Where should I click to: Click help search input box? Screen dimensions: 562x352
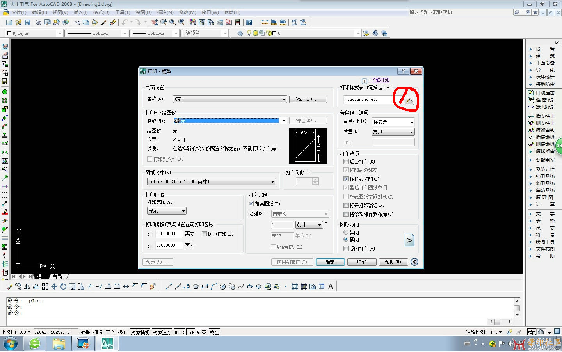pyautogui.click(x=461, y=12)
